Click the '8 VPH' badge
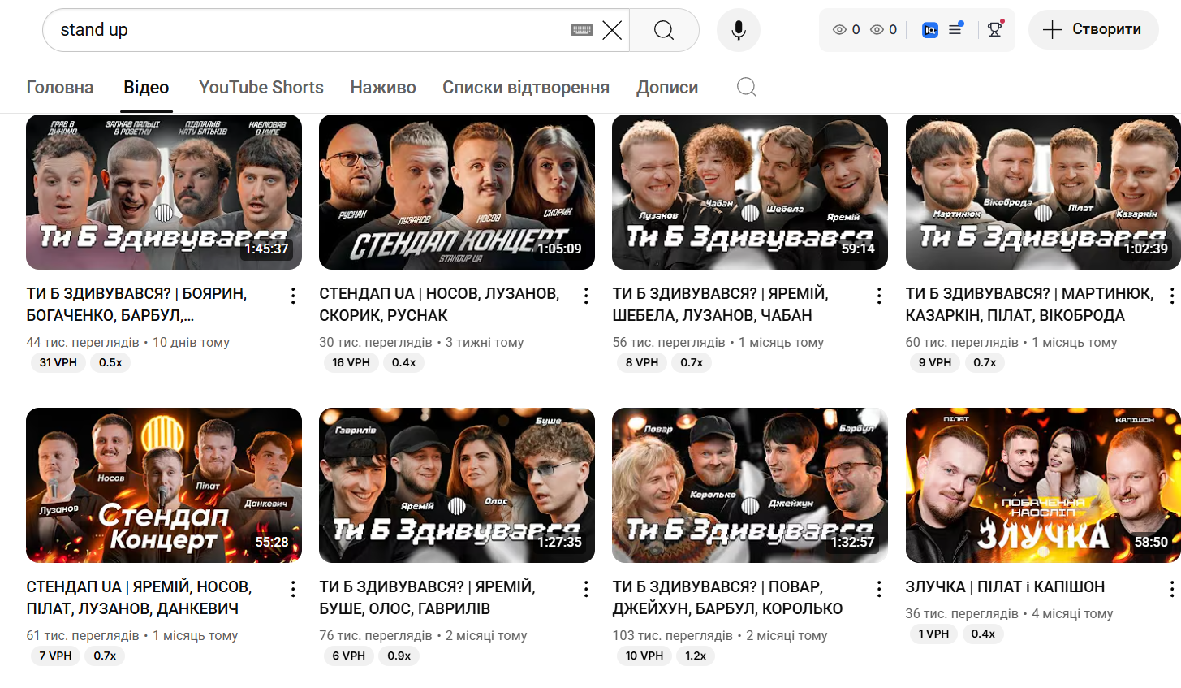Viewport: 1181px width, 688px height. click(642, 362)
